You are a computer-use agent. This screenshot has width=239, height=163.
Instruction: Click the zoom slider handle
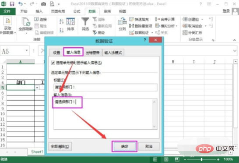click(x=201, y=159)
